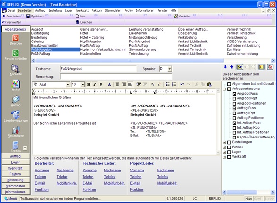The width and height of the screenshot is (277, 203).
Task: Open the Stammdaten menu in menu bar
Action: tap(113, 10)
